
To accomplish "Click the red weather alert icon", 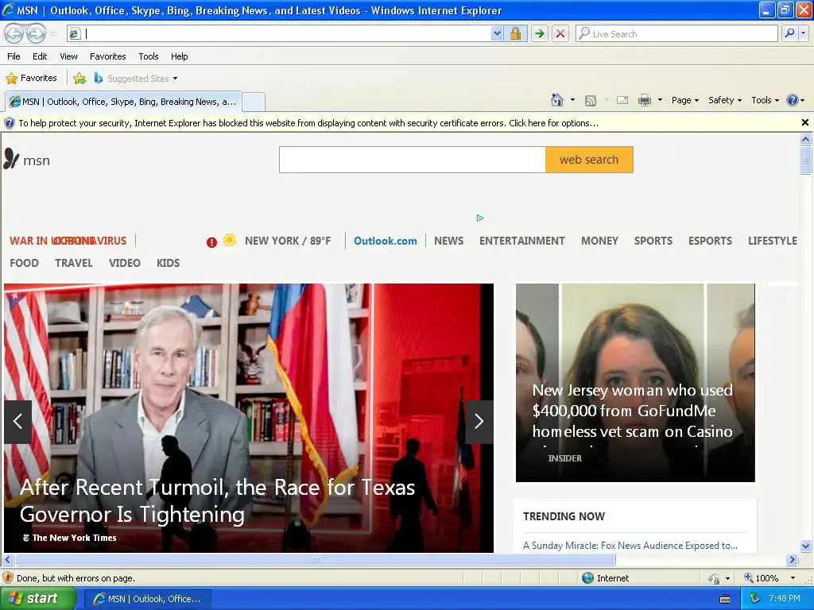I will point(211,242).
